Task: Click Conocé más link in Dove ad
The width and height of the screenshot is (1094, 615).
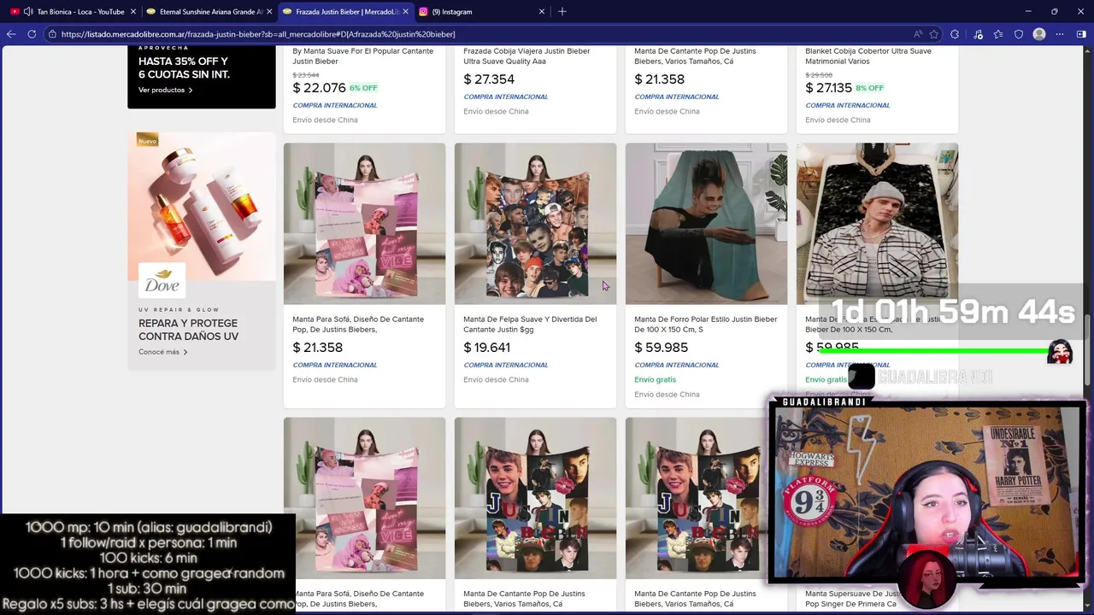Action: click(162, 352)
